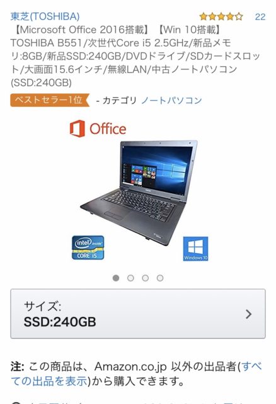Tap the Office logo in product image

[x=98, y=129]
